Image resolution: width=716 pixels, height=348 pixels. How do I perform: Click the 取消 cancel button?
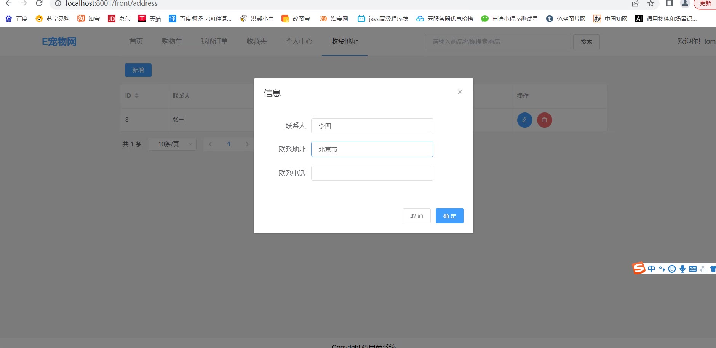(417, 216)
